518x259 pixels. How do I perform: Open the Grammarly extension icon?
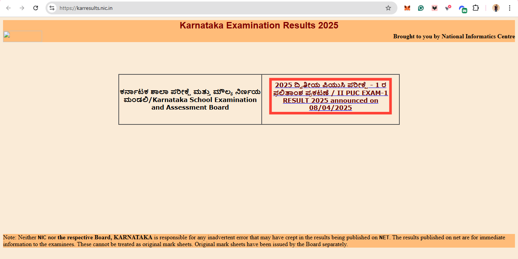421,8
